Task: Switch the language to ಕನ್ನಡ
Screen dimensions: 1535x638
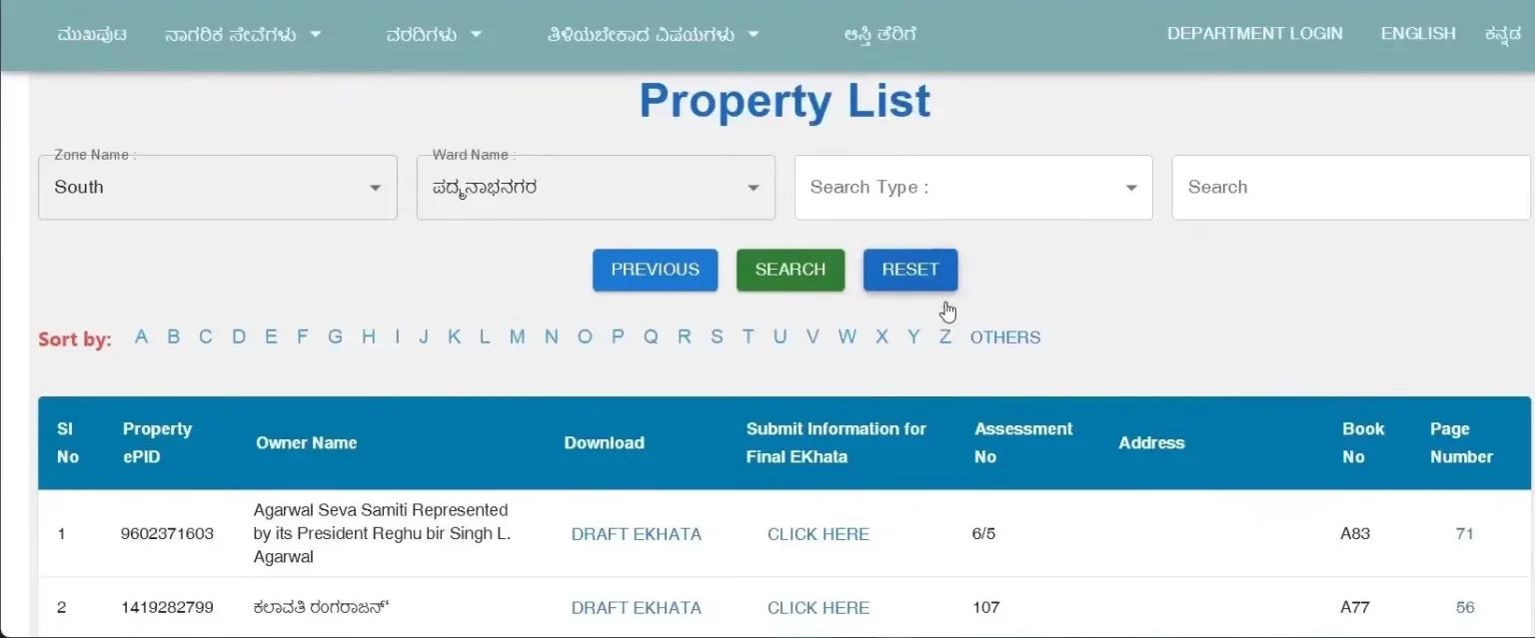Action: click(x=1503, y=35)
